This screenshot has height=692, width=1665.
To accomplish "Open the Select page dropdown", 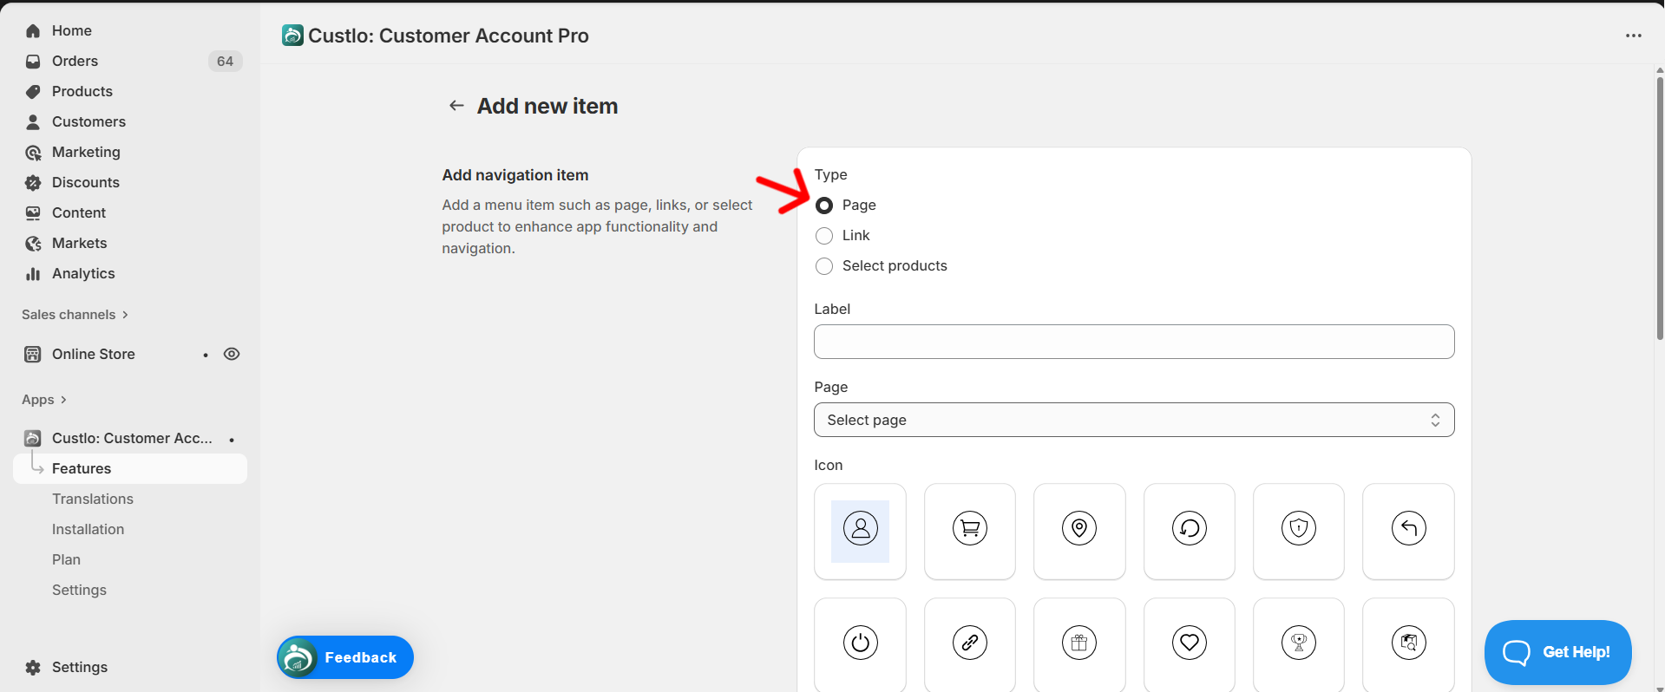I will click(x=1134, y=420).
